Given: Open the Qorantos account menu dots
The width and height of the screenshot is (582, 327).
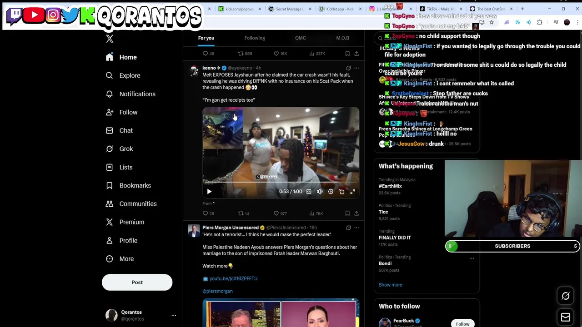Looking at the screenshot, I should click(x=174, y=315).
